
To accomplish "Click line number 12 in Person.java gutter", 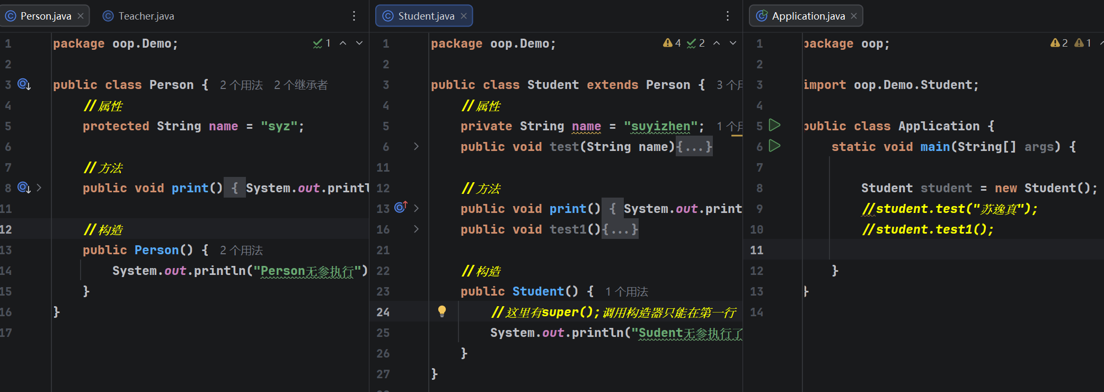I will point(6,229).
